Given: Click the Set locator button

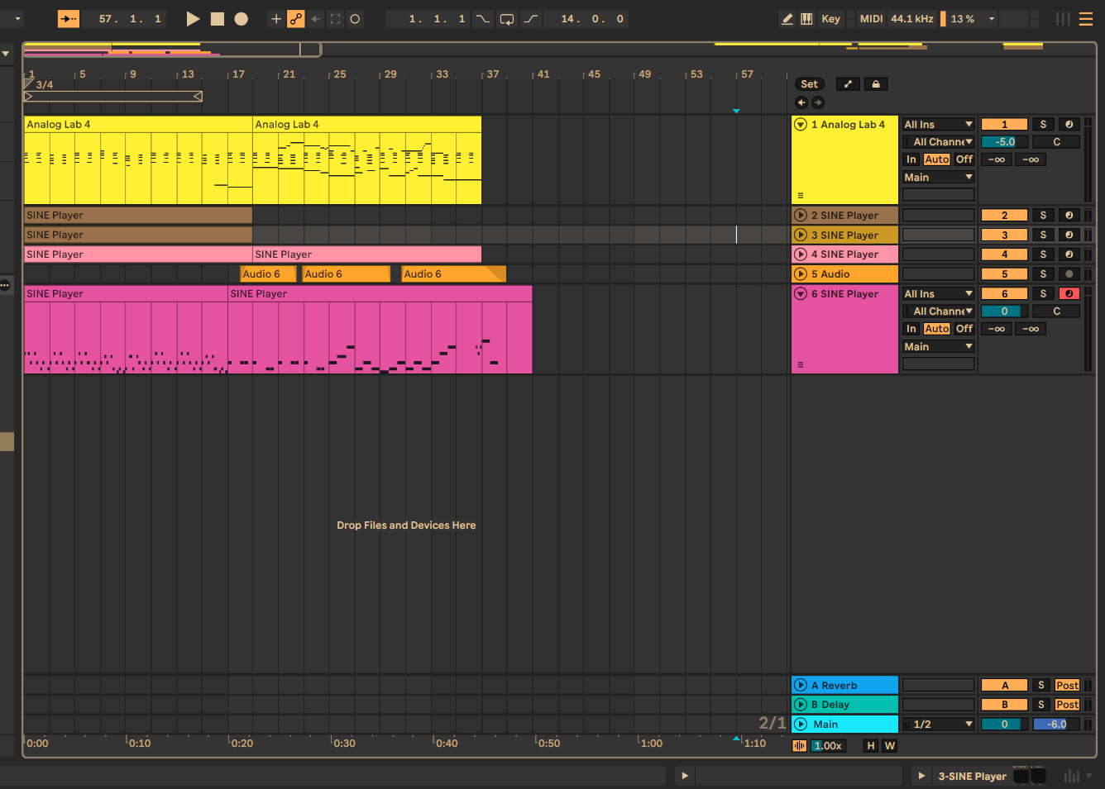Looking at the screenshot, I should click(809, 83).
